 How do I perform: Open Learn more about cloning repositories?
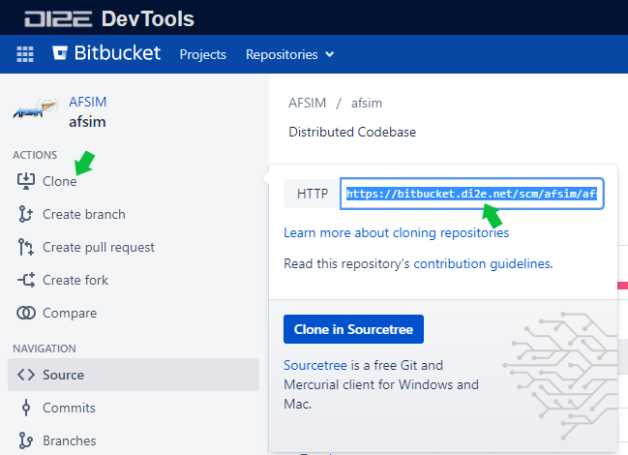(397, 232)
